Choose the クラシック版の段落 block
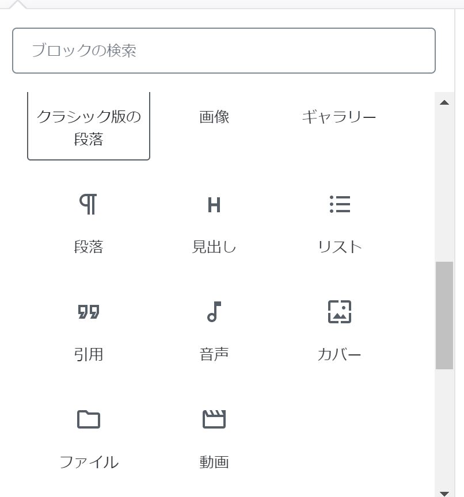The height and width of the screenshot is (497, 464). point(89,127)
